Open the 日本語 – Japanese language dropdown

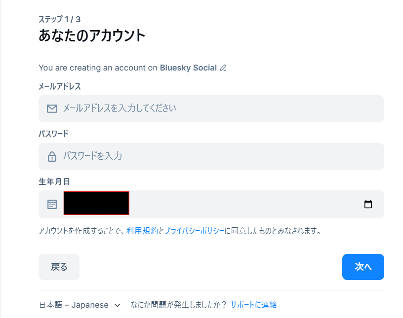coord(74,305)
